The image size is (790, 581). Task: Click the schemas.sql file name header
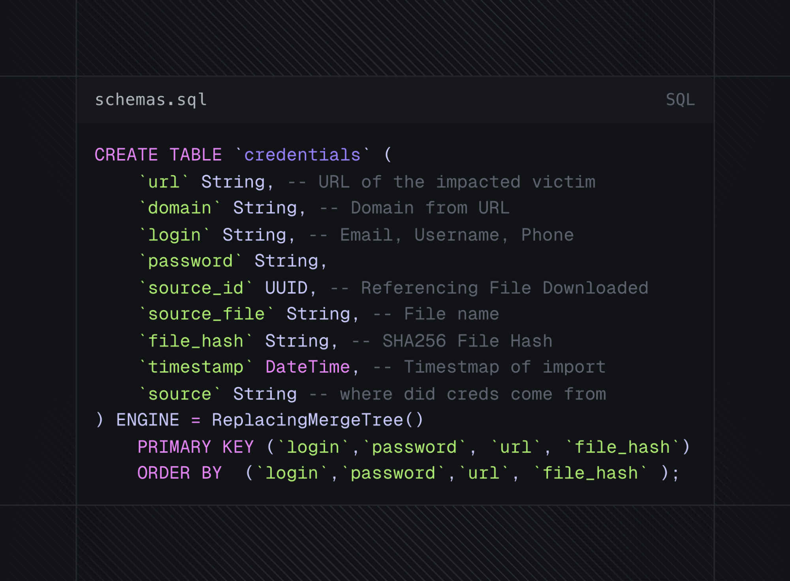point(150,100)
